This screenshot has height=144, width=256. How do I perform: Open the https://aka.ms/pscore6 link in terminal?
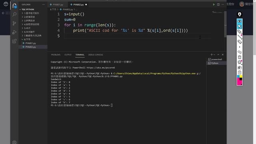pyautogui.click(x=100, y=68)
